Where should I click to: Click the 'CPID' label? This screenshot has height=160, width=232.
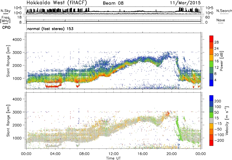point(6,27)
